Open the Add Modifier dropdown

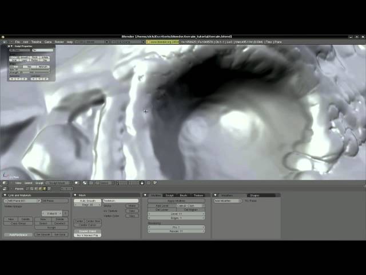[x=228, y=201]
